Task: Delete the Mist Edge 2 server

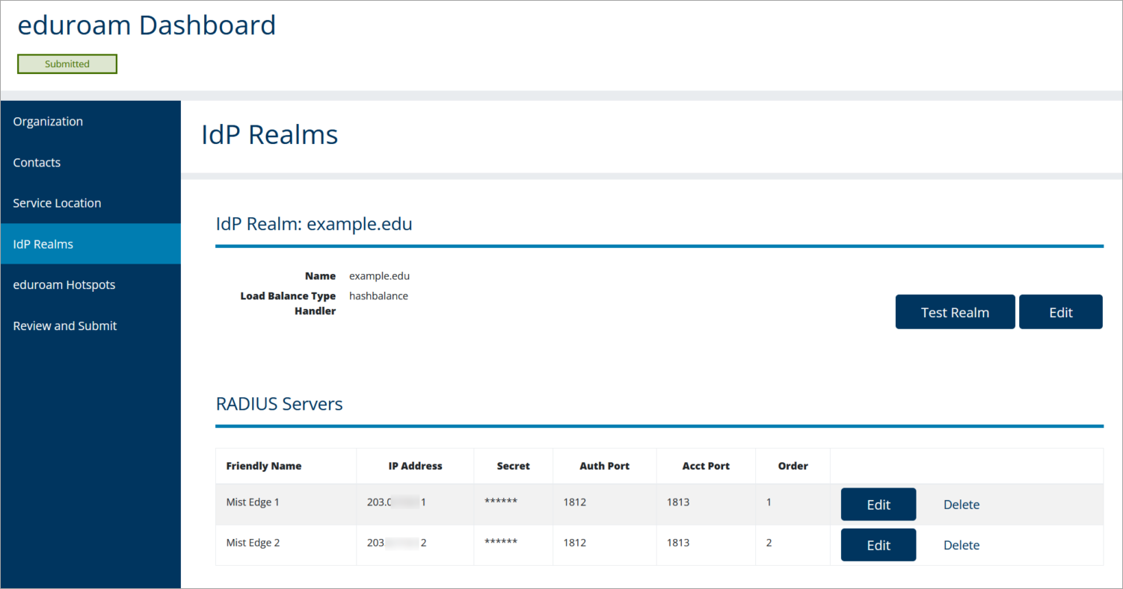Action: click(961, 545)
